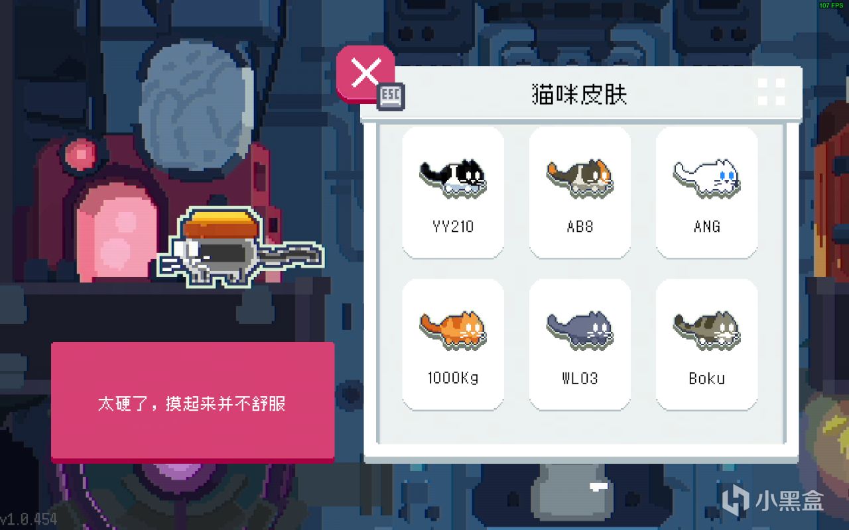This screenshot has height=530, width=849.
Task: Click the 猫咪皮肤 panel title
Action: pos(579,94)
